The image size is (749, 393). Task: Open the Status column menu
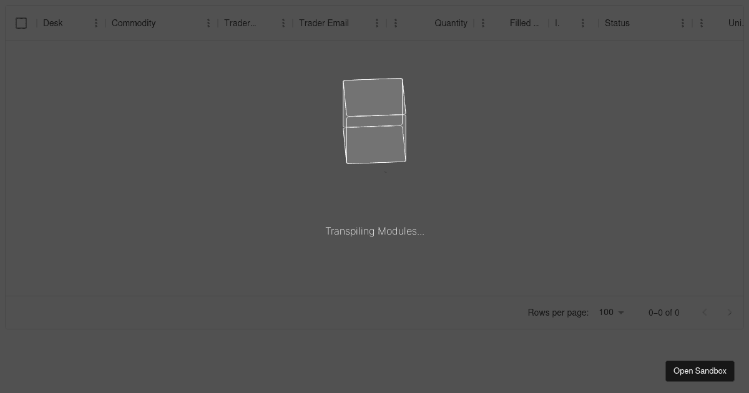682,23
